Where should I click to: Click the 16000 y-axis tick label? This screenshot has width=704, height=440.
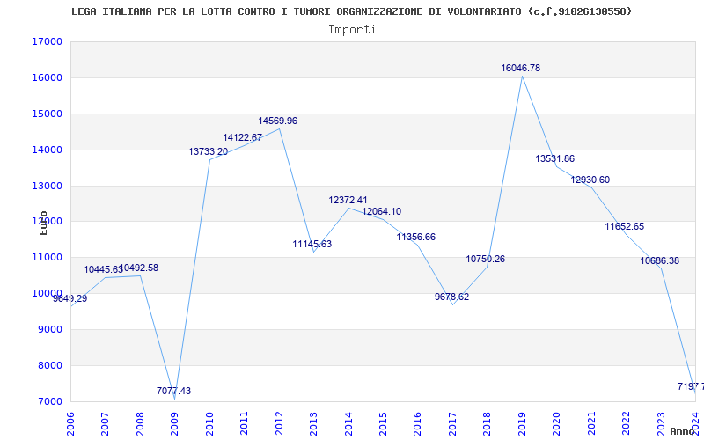click(47, 77)
